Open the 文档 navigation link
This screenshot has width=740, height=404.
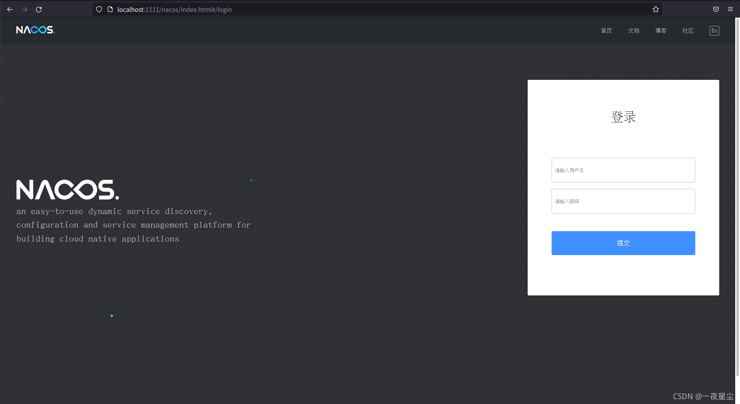click(x=633, y=31)
